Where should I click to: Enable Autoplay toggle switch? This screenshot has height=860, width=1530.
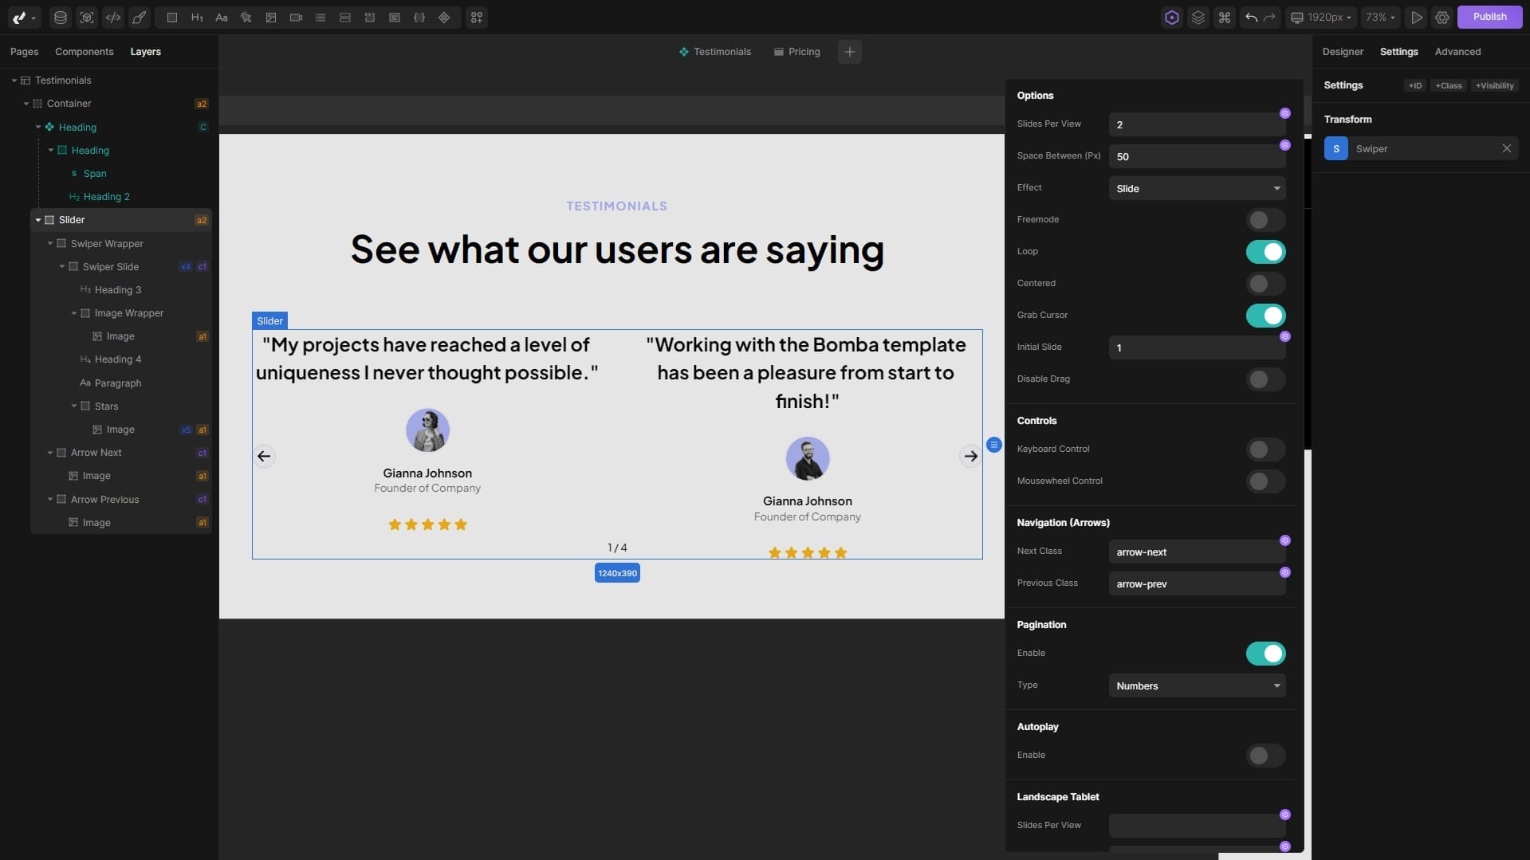pos(1265,756)
